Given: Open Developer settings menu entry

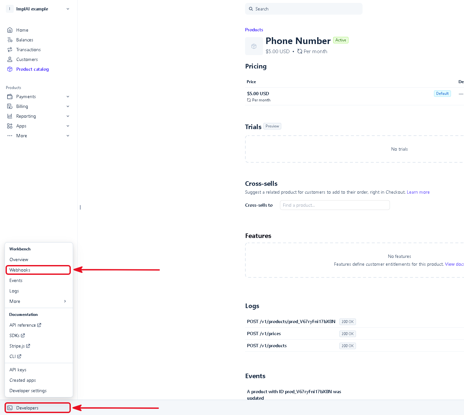Looking at the screenshot, I should click(x=39, y=391).
